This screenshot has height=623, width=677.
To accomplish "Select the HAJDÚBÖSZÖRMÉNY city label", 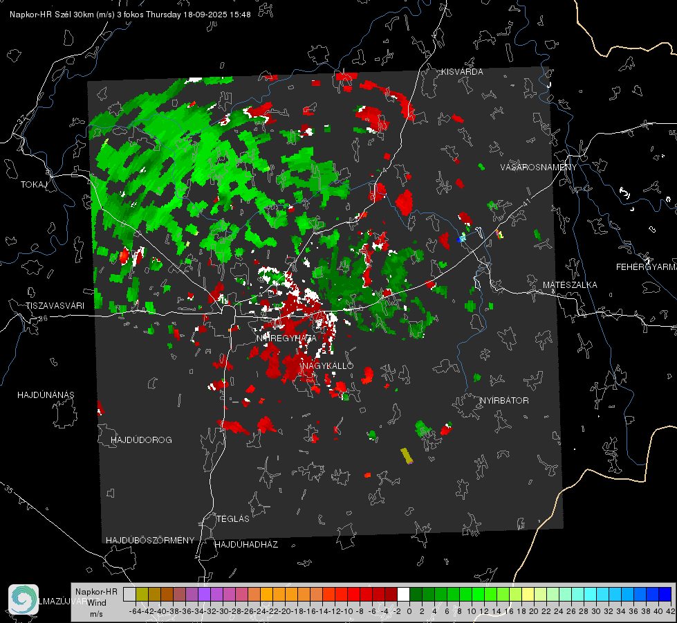I will click(x=150, y=541).
